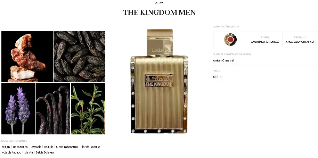
Task: Open the Haba tonka ingredient link
Action: [20, 147]
